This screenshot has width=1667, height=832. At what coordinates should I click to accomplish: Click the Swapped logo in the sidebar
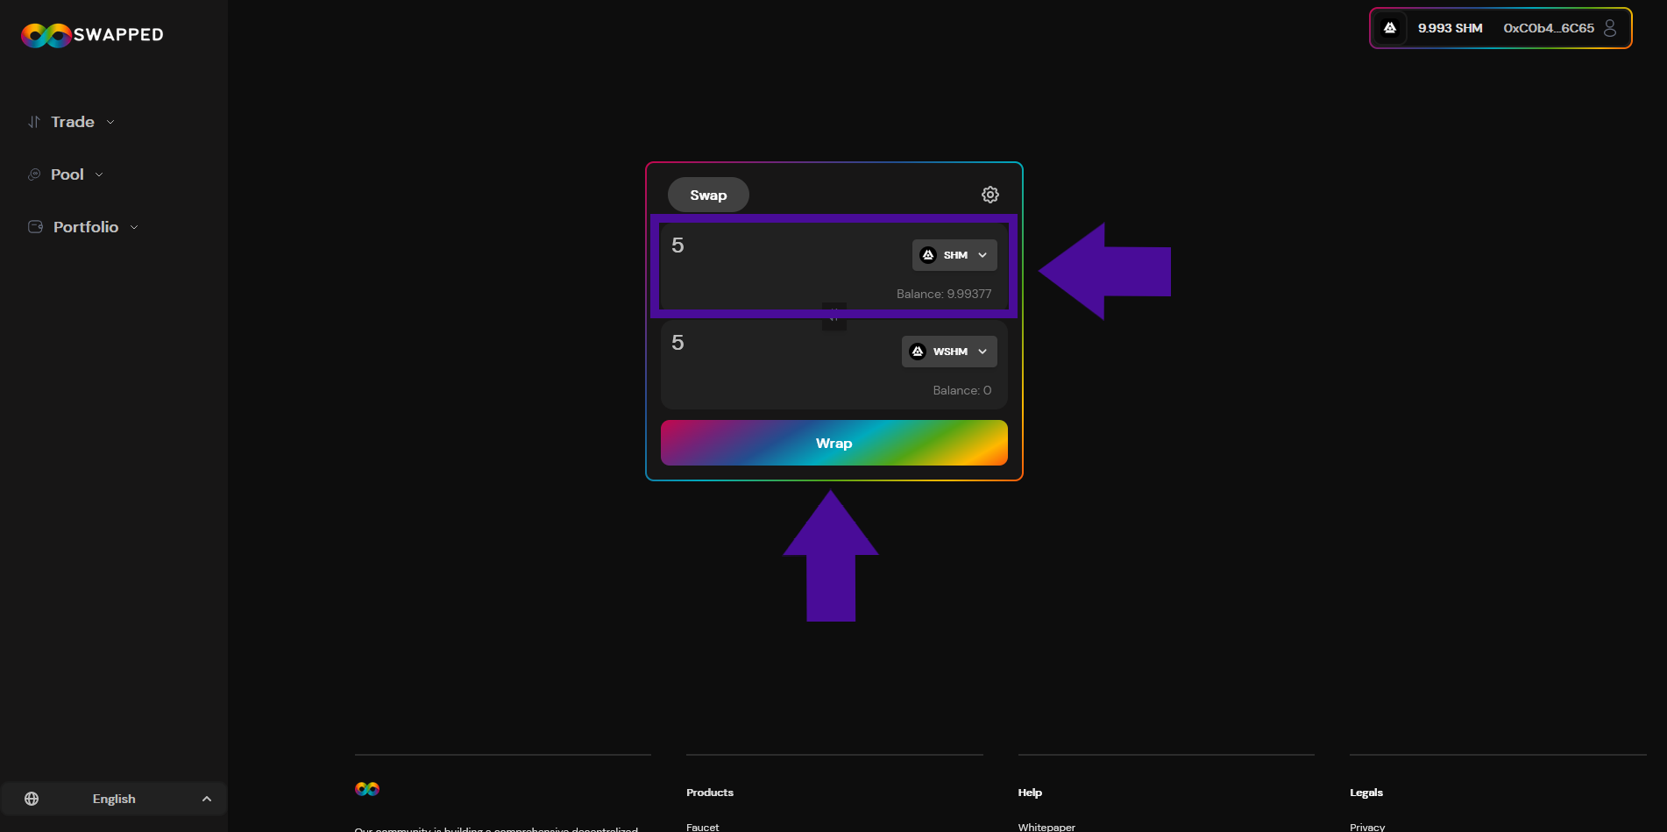92,35
